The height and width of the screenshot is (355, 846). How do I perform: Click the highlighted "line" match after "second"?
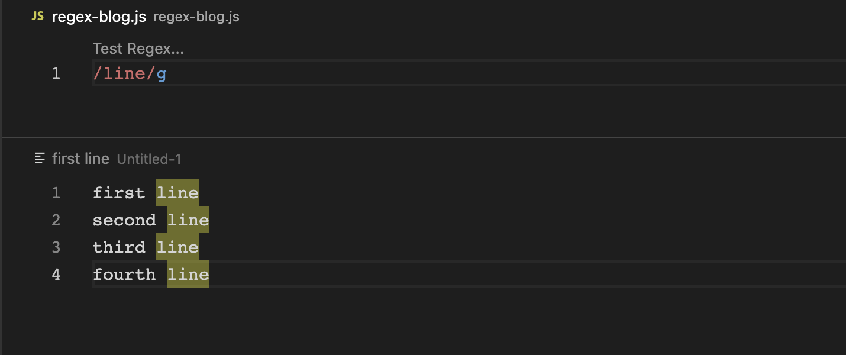pos(188,220)
